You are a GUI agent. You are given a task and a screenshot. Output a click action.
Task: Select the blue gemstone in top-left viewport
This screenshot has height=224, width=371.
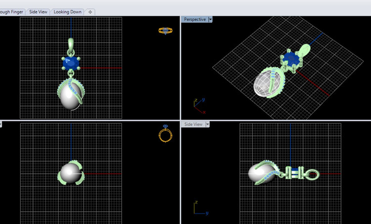(x=71, y=63)
